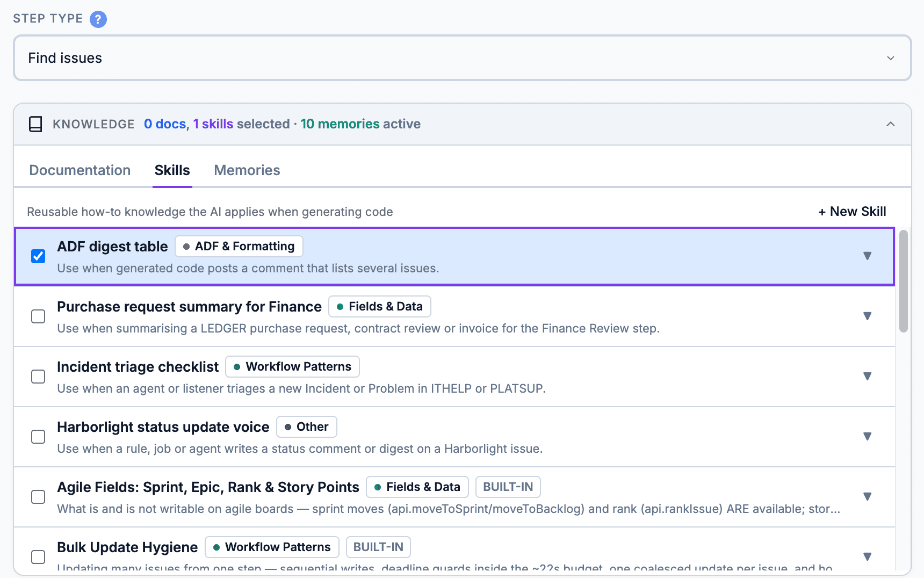Click the New Skill button

pos(852,212)
